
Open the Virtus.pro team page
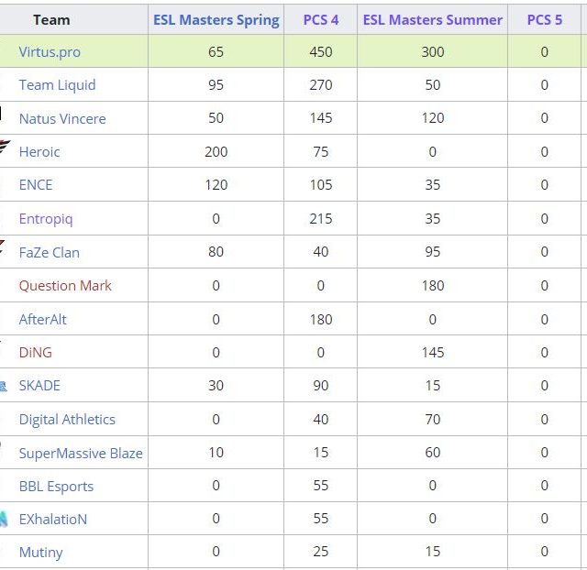[50, 52]
